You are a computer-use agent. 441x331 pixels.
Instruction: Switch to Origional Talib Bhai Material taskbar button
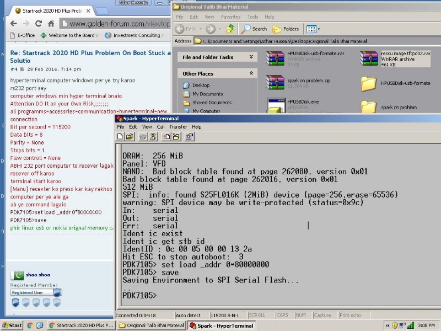[152, 325]
